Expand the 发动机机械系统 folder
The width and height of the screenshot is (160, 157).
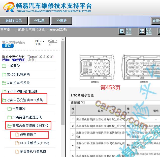(x=18, y=74)
